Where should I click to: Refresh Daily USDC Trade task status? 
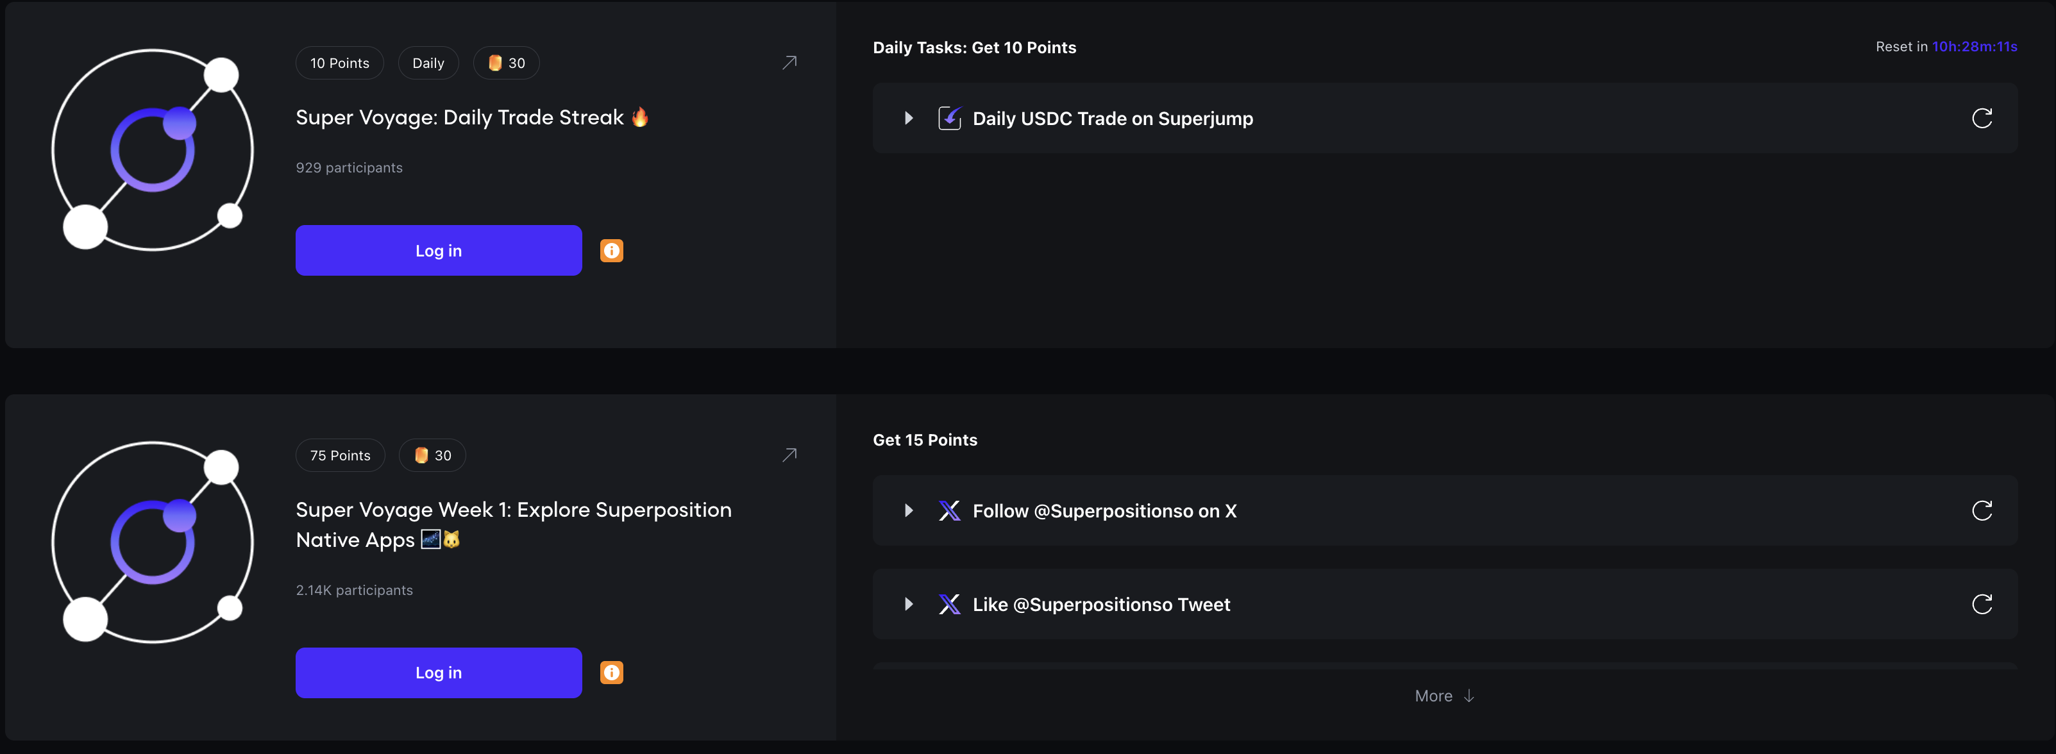1982,118
